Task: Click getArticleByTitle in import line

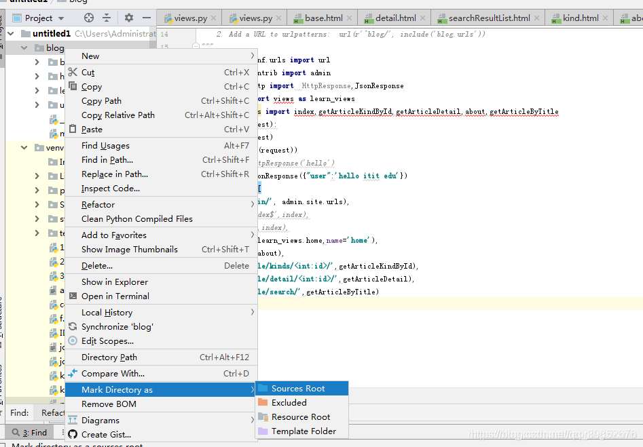Action: (x=523, y=111)
